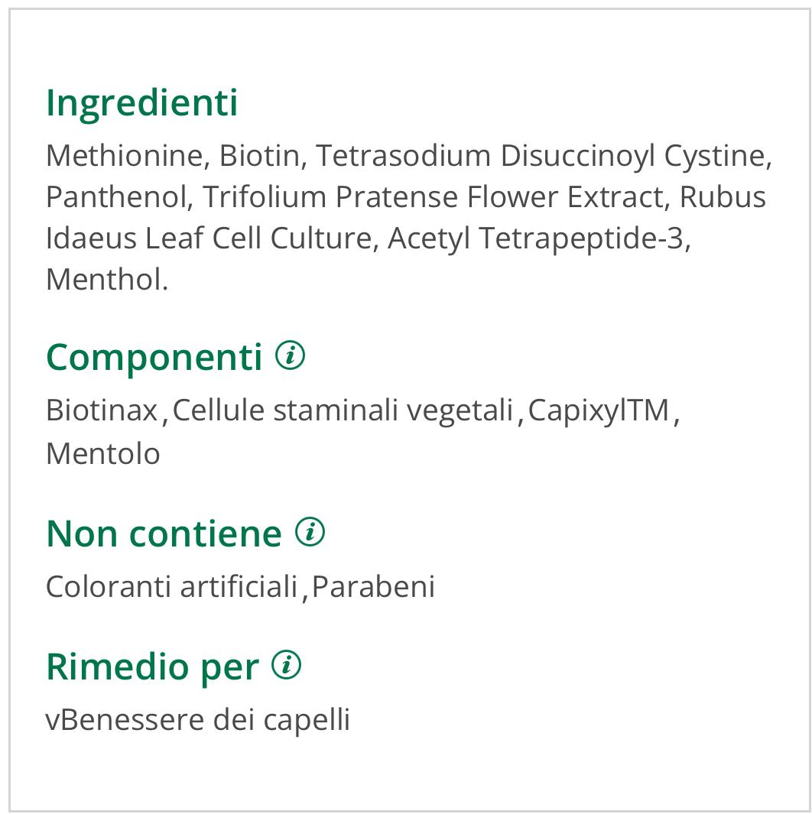This screenshot has height=814, width=812.
Task: Click Biotin in the ingredients list
Action: (259, 156)
